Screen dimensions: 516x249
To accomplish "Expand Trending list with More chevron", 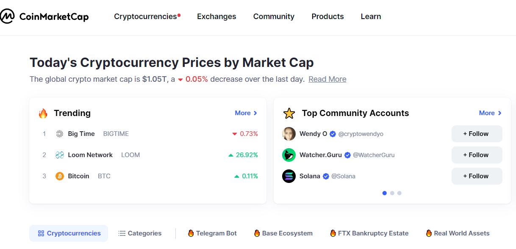I will click(246, 113).
